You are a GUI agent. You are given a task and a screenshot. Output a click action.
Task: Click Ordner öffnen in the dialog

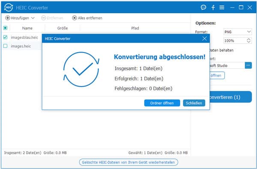[x=162, y=103]
